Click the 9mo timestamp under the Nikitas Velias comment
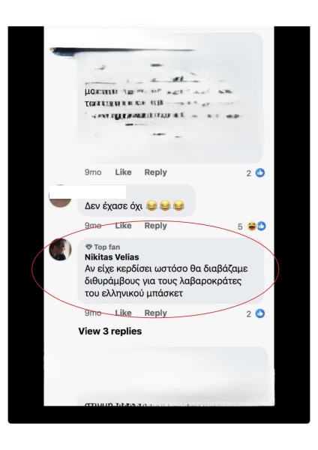The image size is (318, 450). (93, 313)
